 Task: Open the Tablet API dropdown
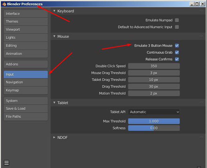click(x=154, y=112)
